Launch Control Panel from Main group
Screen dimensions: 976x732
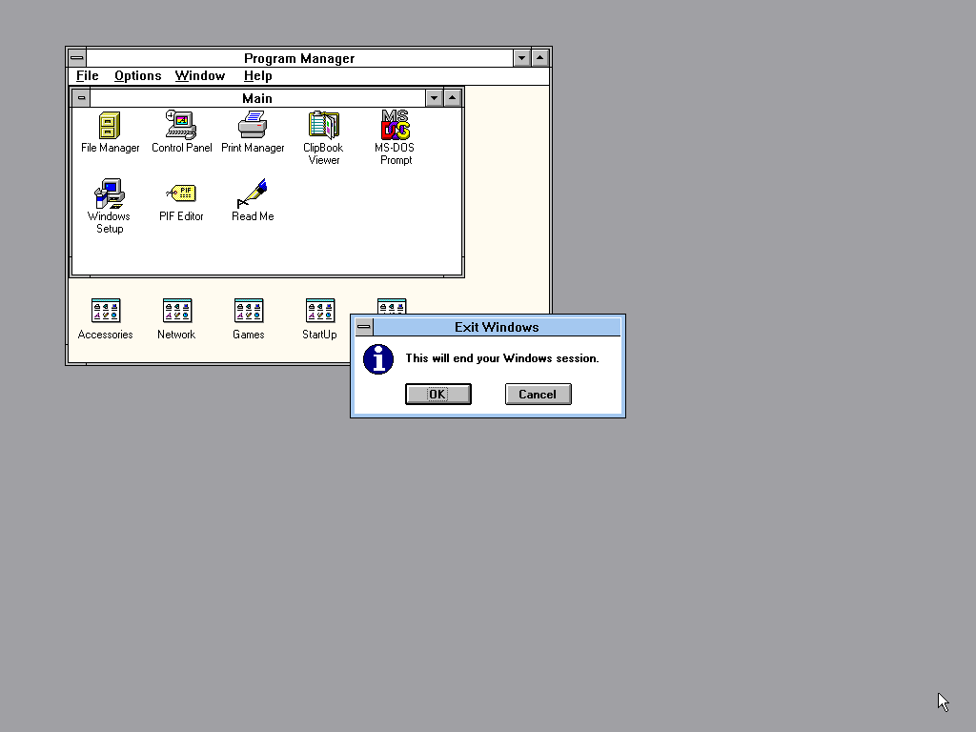(181, 126)
